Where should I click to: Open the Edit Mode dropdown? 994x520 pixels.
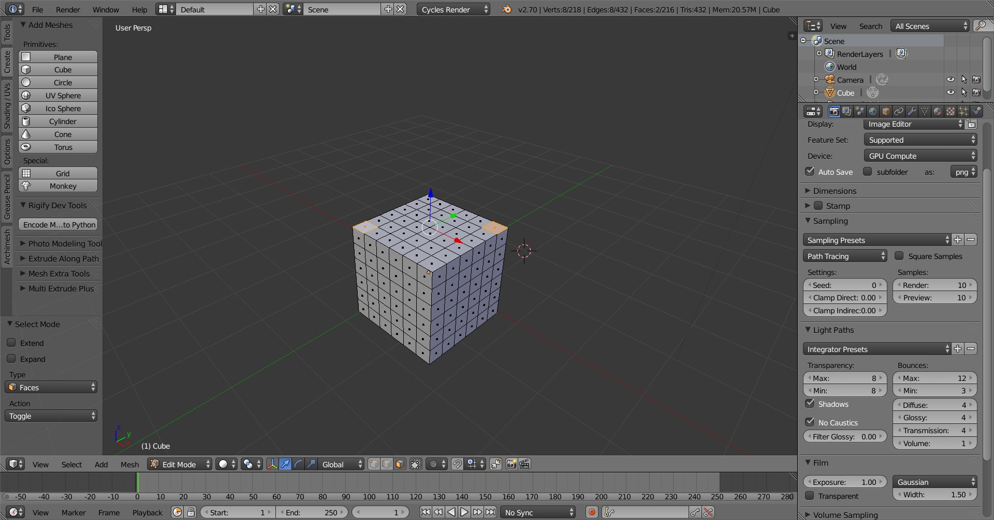coord(180,464)
